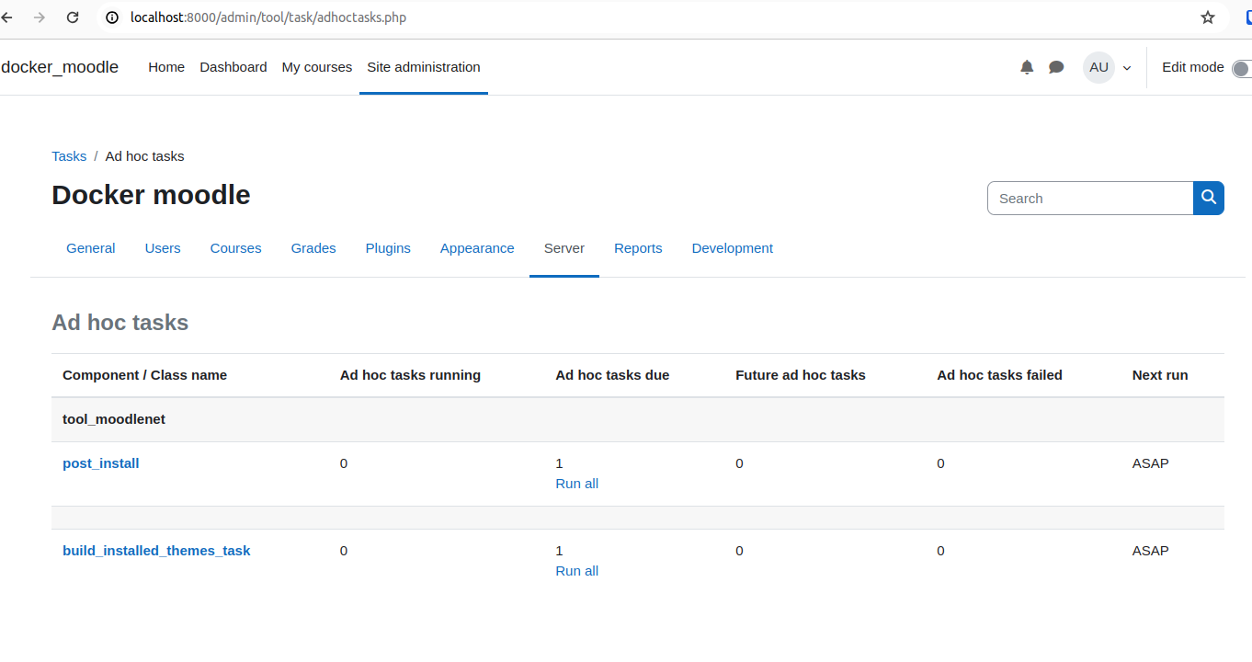Click the tool_moodlenet component row
The width and height of the screenshot is (1252, 662).
(638, 419)
